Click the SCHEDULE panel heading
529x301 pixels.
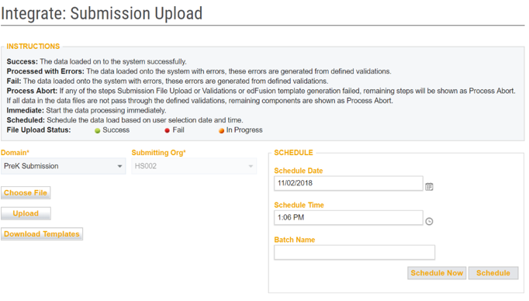(293, 153)
